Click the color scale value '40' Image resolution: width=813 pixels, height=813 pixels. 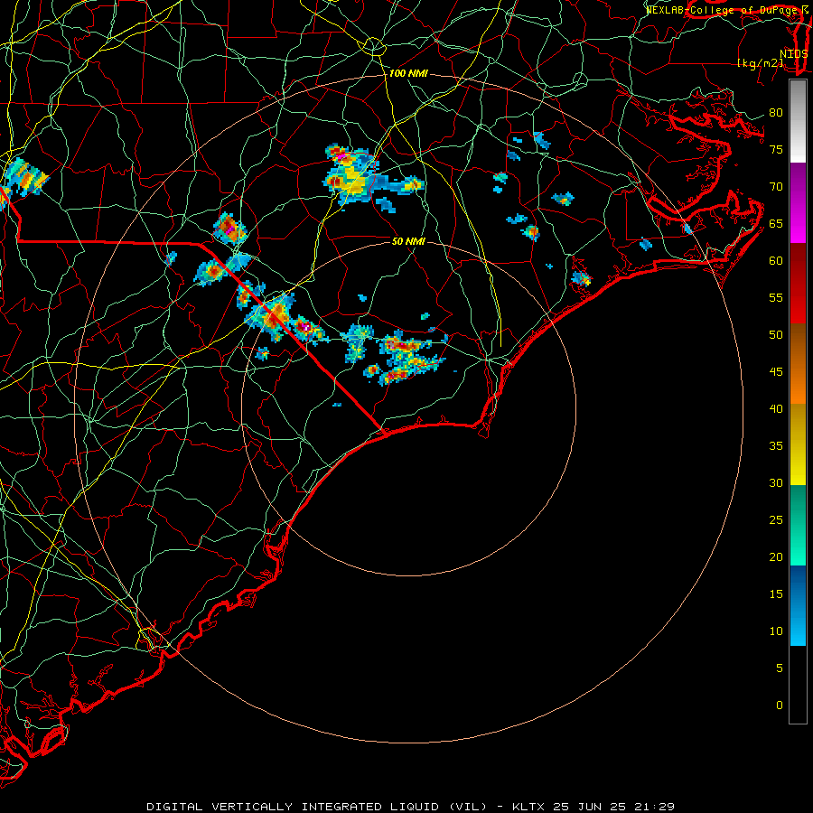point(776,409)
